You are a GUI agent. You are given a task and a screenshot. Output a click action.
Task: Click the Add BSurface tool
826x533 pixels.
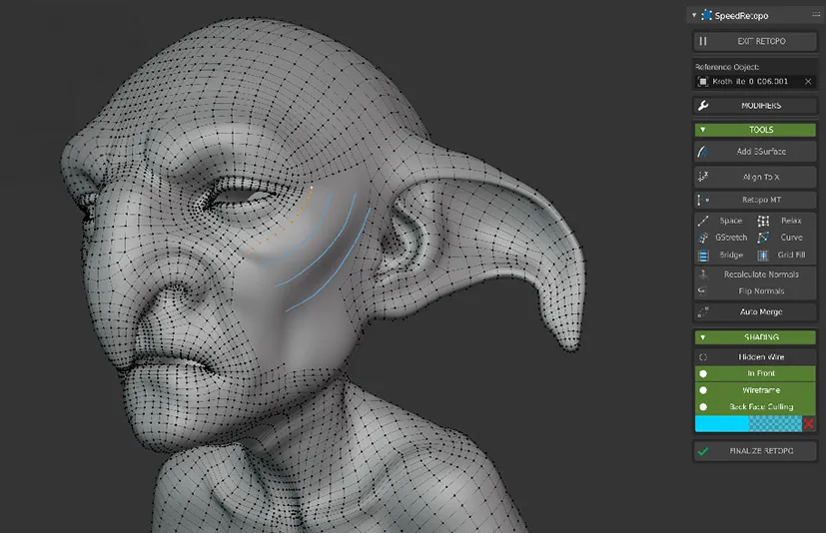click(755, 152)
